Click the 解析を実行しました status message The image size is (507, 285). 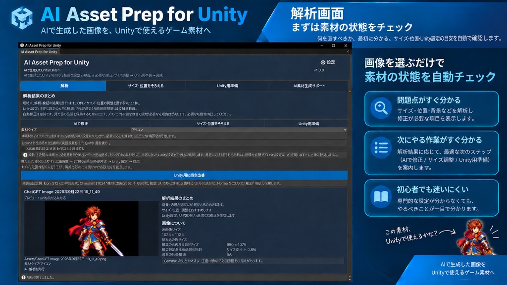[41, 277]
